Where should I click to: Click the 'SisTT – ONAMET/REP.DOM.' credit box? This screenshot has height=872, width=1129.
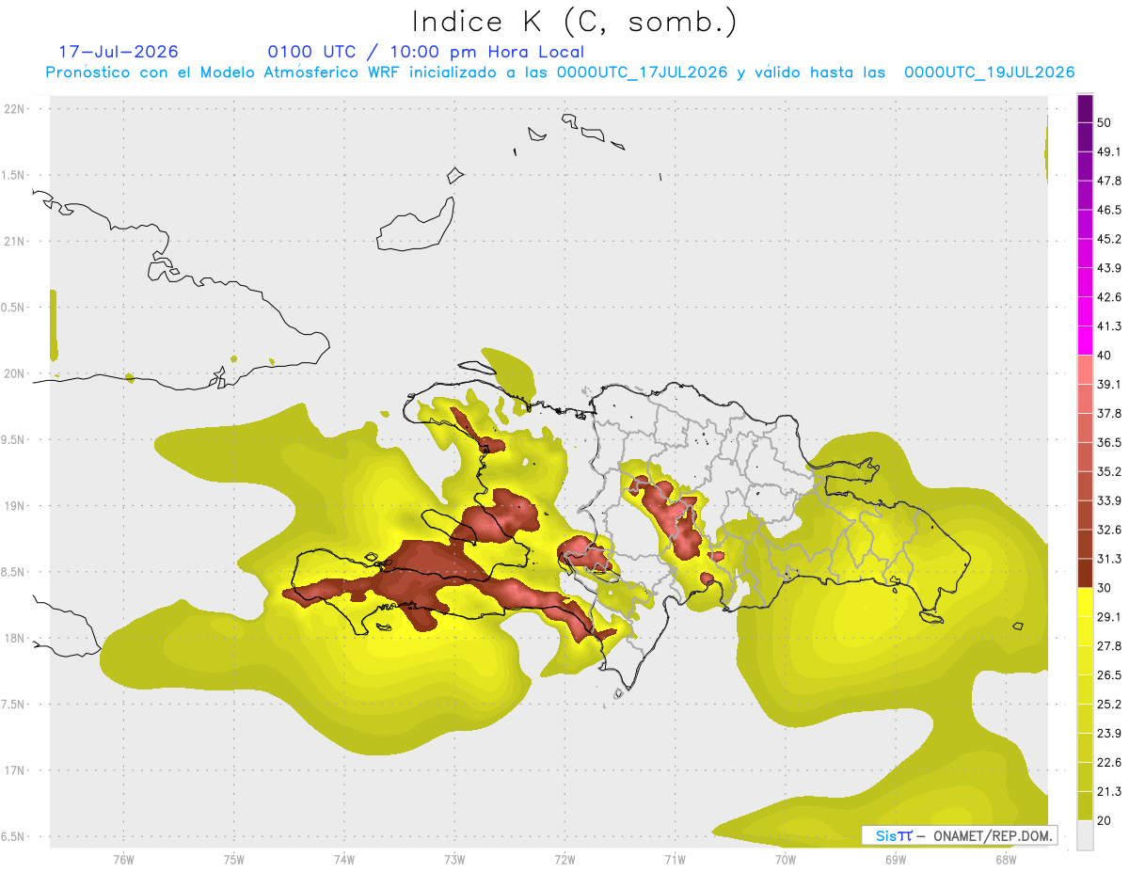pos(961,835)
